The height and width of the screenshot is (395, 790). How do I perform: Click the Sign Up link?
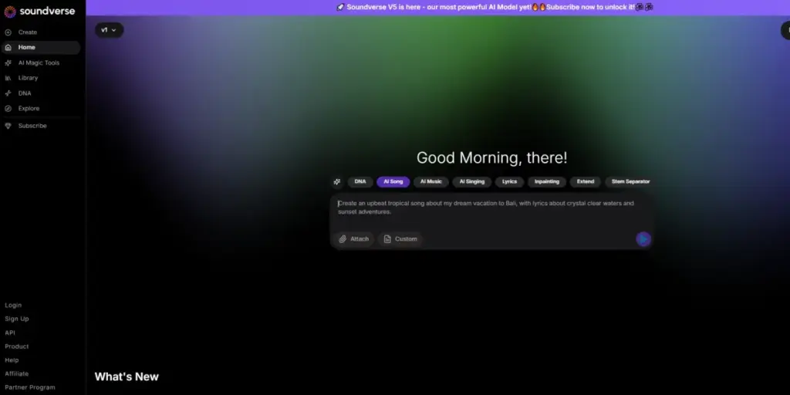pyautogui.click(x=17, y=319)
